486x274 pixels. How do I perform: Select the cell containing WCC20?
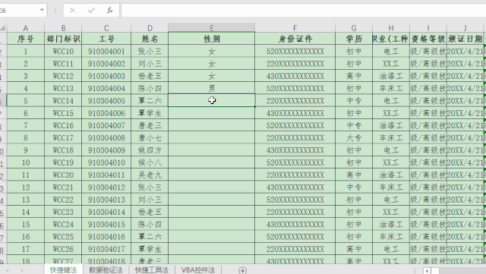[63, 175]
